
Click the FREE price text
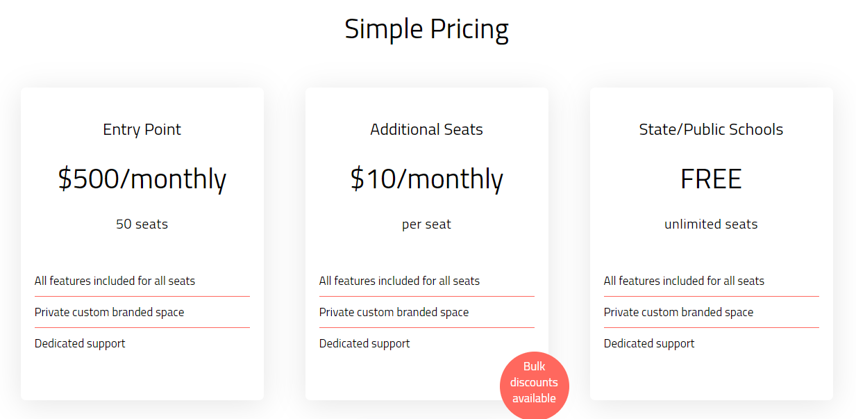click(x=711, y=179)
